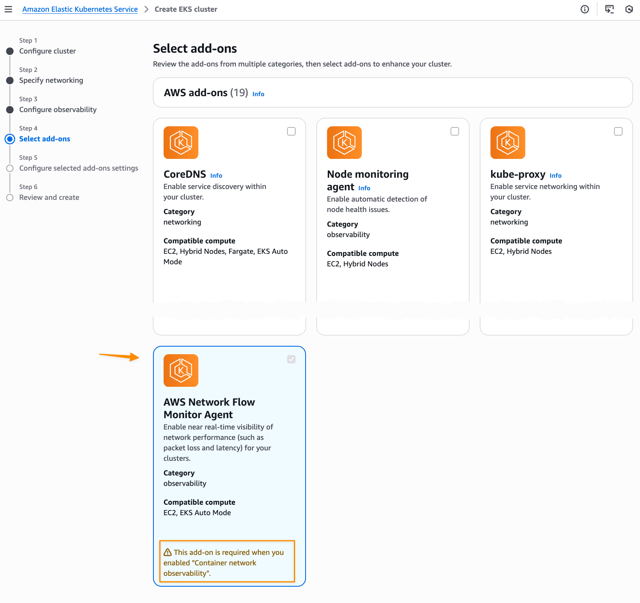Open the CloudShell icon in header
Screen dimensions: 640x603
coord(609,9)
